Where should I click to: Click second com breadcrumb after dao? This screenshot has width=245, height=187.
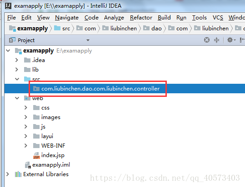pyautogui.click(x=178, y=29)
